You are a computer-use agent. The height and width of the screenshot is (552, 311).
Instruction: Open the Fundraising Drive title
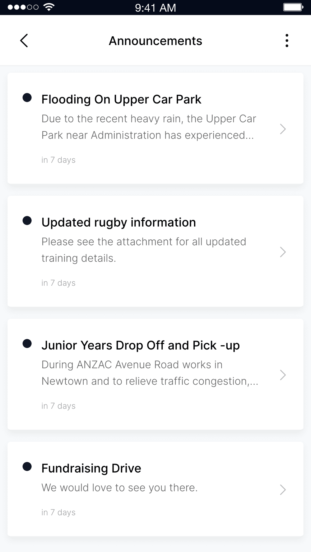91,468
